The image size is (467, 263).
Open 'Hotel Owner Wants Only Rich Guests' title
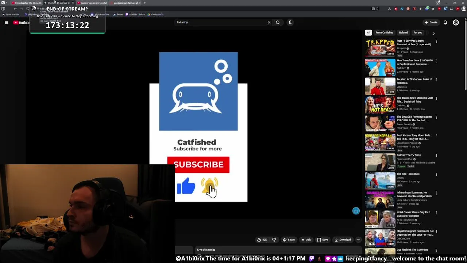[413, 214]
